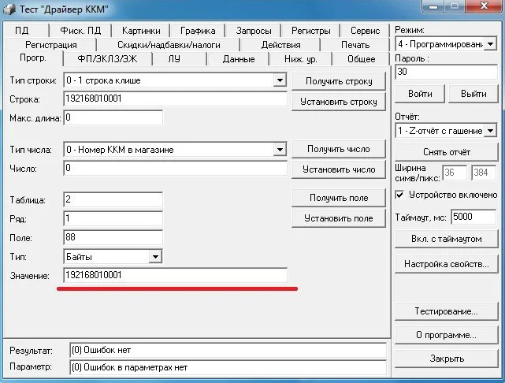Click the 'Закрыть' button

click(x=447, y=359)
